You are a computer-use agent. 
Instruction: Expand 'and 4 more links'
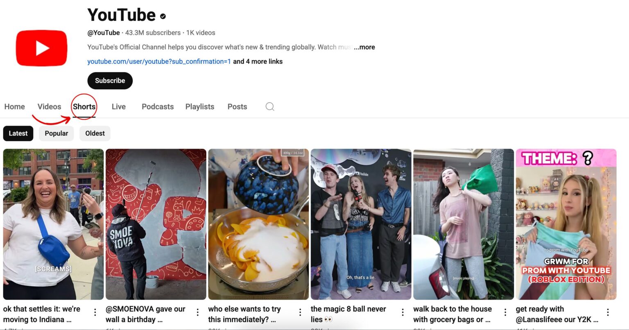tap(258, 61)
